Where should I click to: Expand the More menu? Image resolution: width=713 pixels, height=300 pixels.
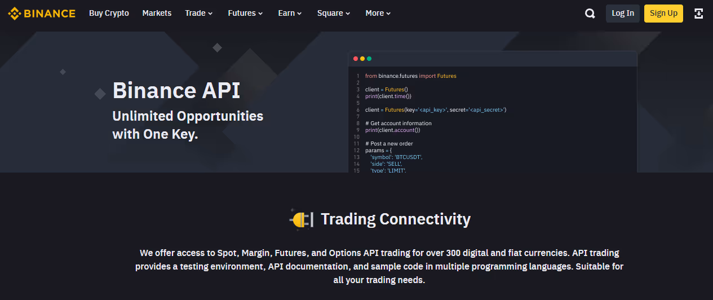click(378, 13)
